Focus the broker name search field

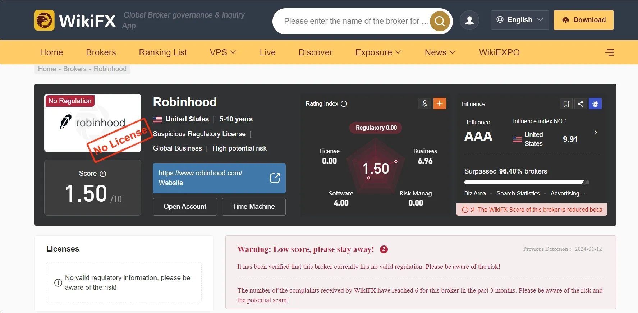pyautogui.click(x=356, y=21)
